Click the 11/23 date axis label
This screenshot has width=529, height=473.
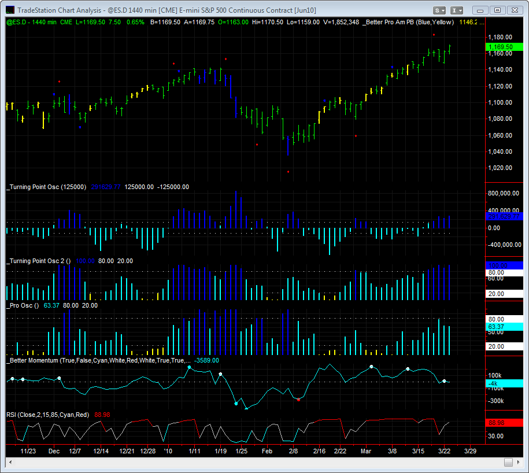click(28, 452)
